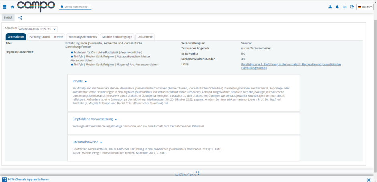Open the Module / Studiengänge tab
This screenshot has width=377, height=182.
(117, 37)
